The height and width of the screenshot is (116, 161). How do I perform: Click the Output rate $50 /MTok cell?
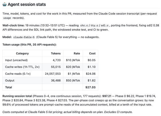[x=73, y=80]
